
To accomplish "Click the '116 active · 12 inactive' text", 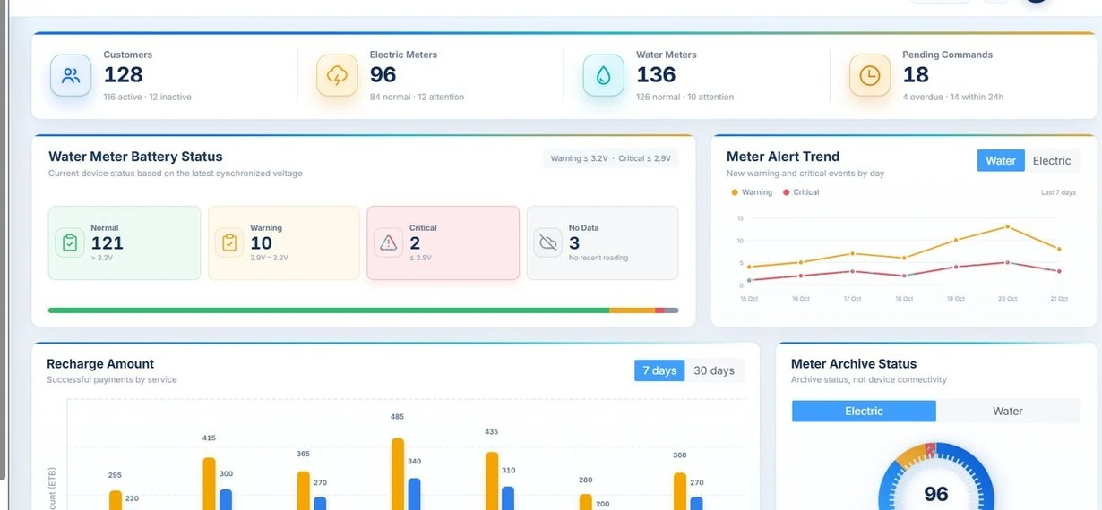I will [x=147, y=97].
